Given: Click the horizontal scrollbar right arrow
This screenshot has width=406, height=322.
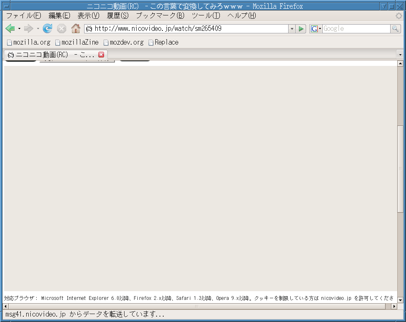Looking at the screenshot, I should pyautogui.click(x=394, y=306).
